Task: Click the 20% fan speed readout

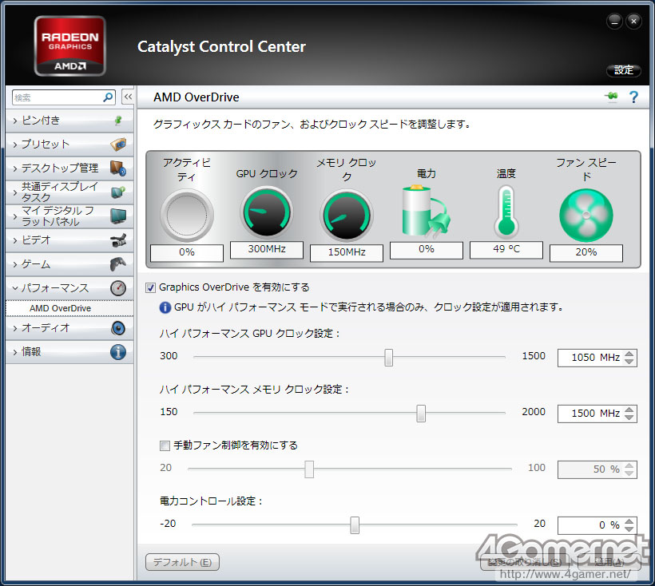Action: click(x=586, y=252)
